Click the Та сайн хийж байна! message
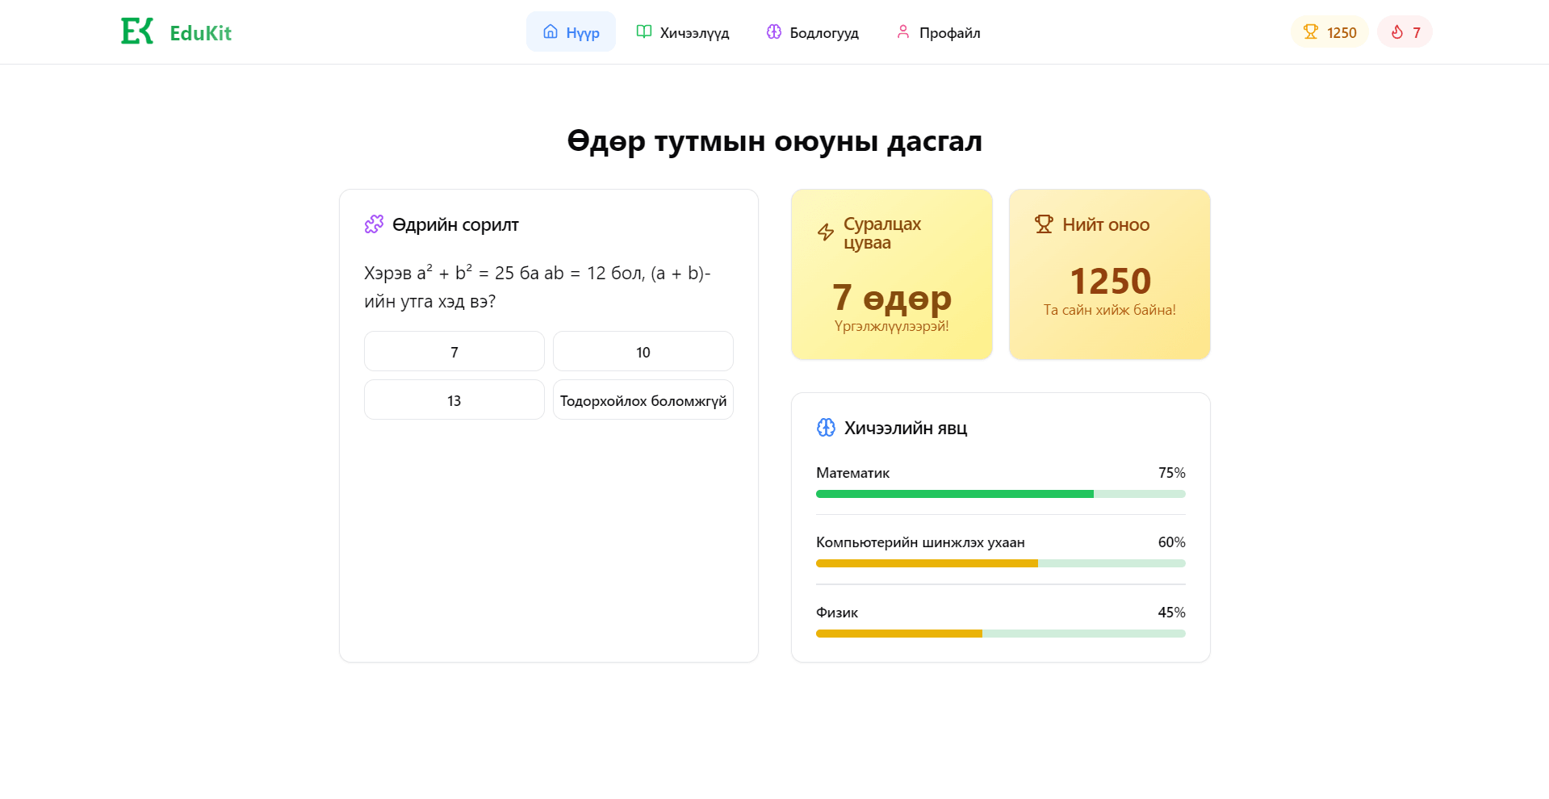 click(x=1110, y=310)
